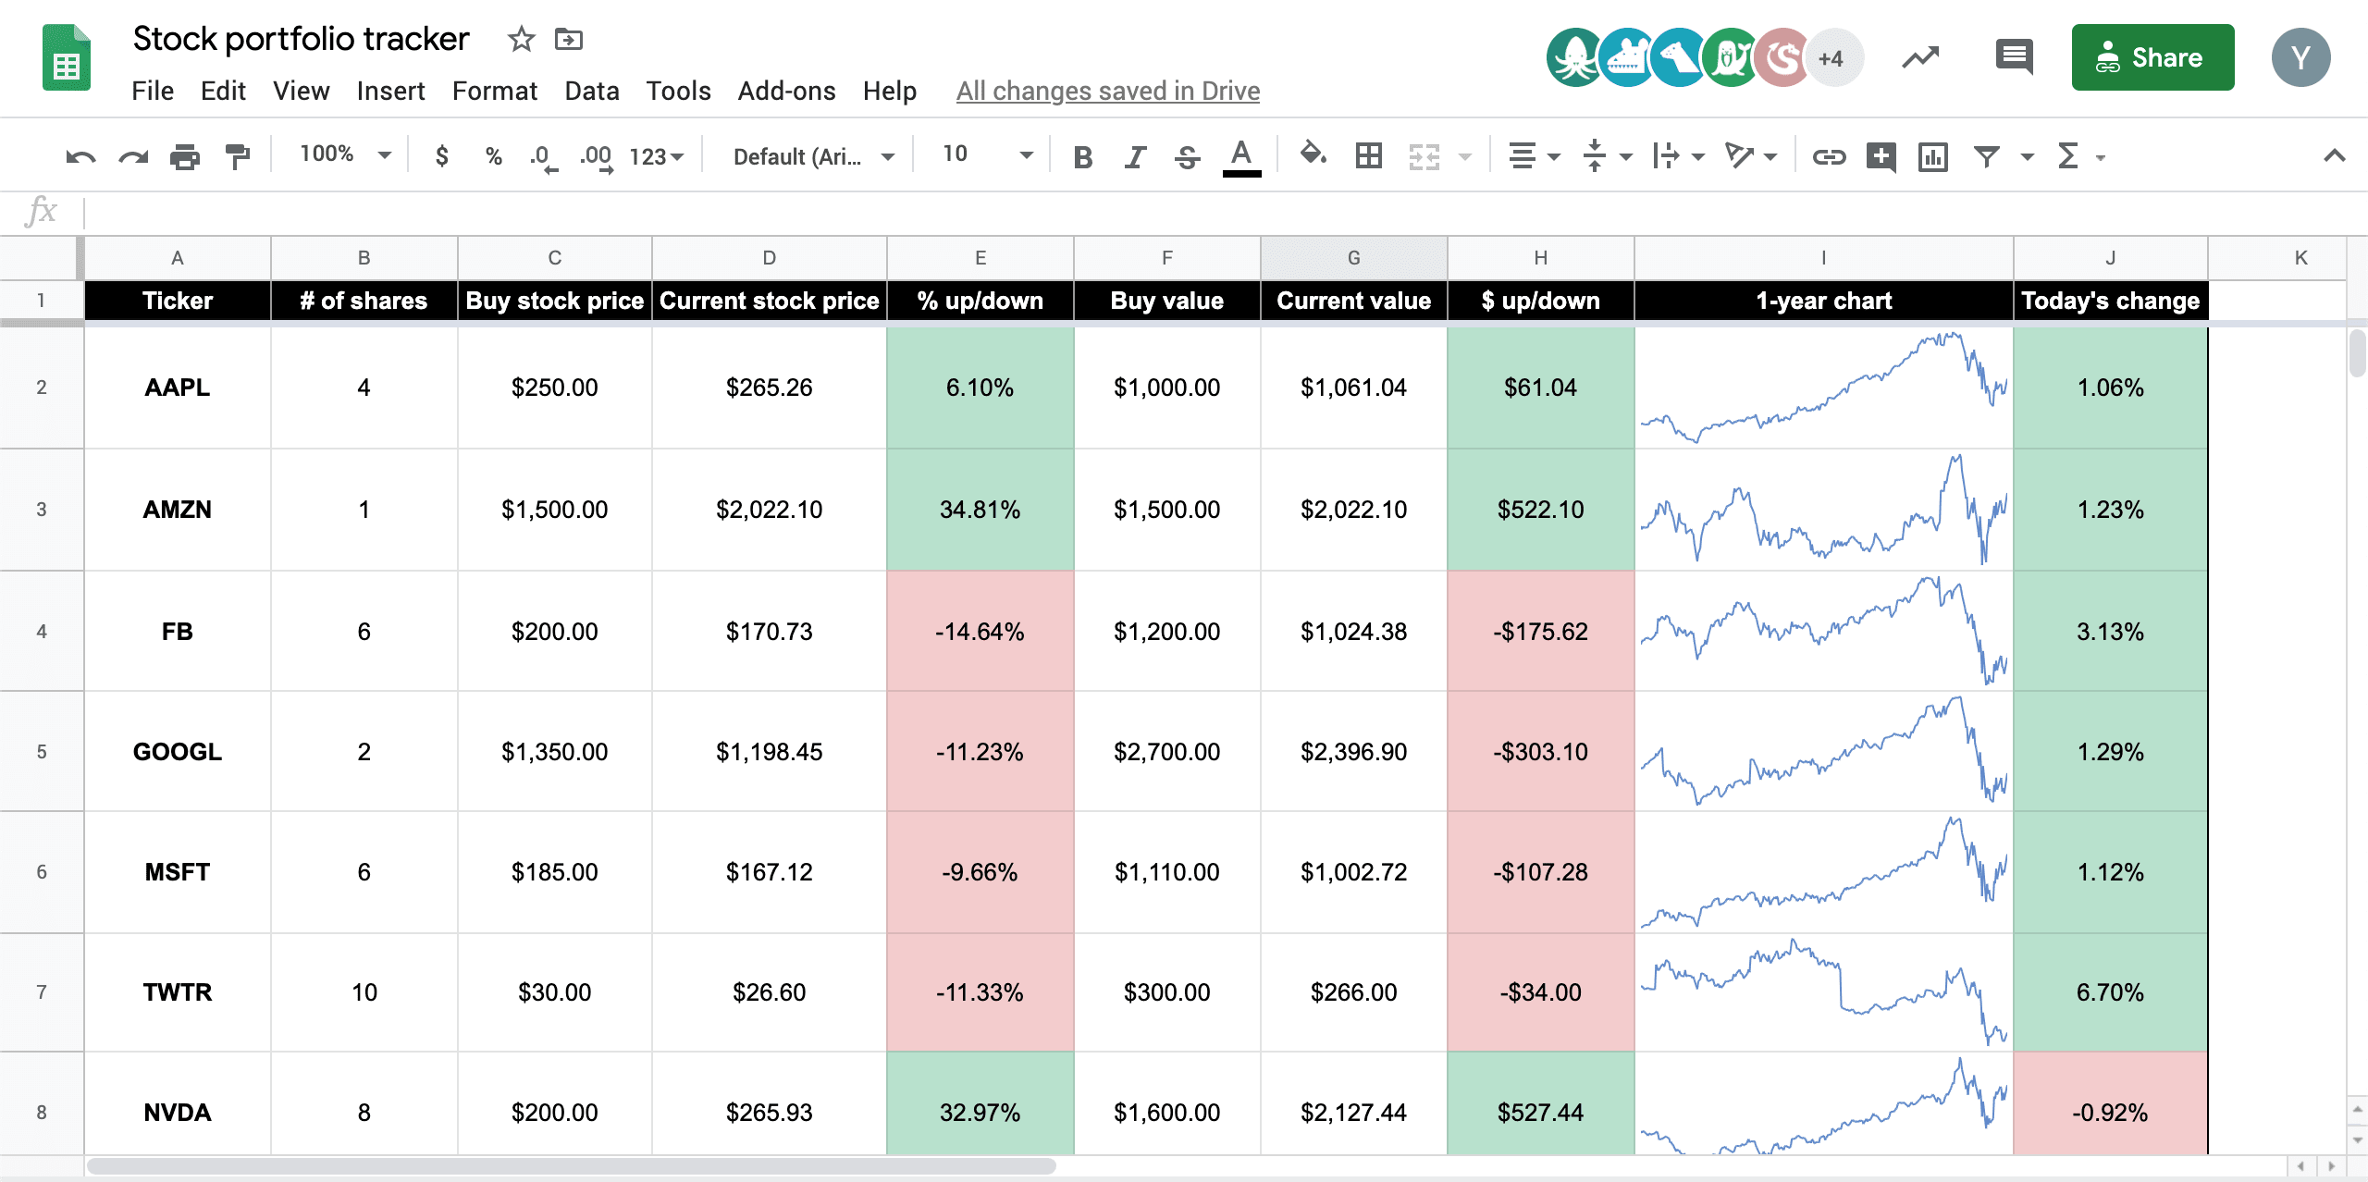
Task: Open the Y account avatar
Action: [x=2300, y=57]
